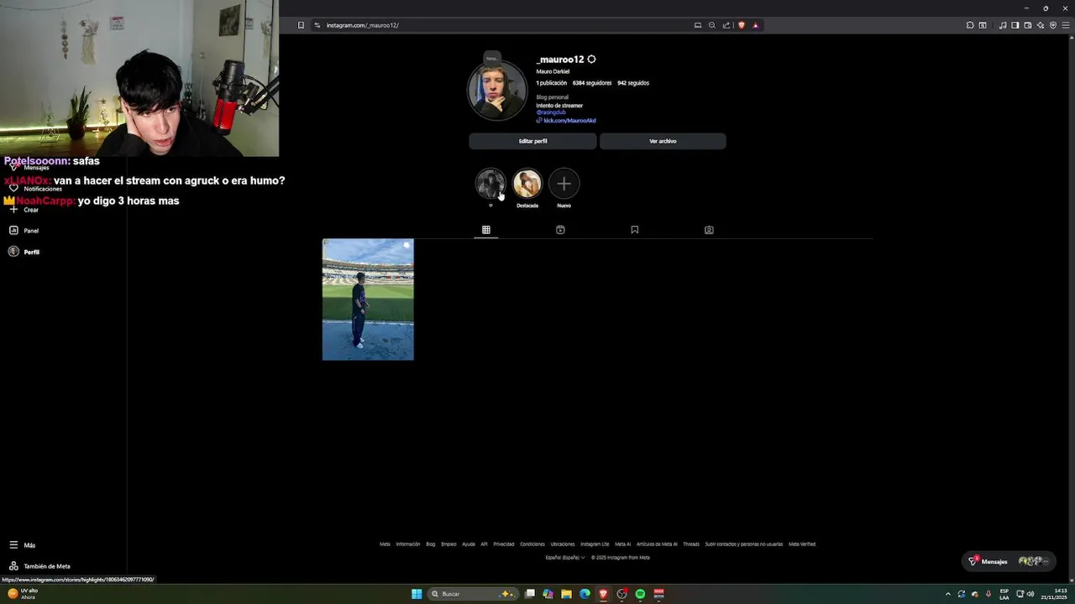
Task: Open the Ayuda footer link
Action: tap(469, 544)
